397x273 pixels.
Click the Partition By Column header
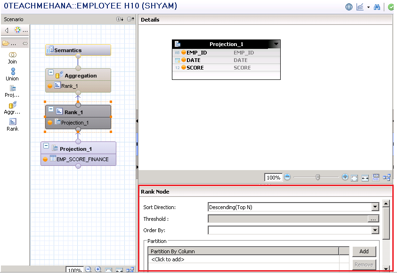pyautogui.click(x=243, y=251)
